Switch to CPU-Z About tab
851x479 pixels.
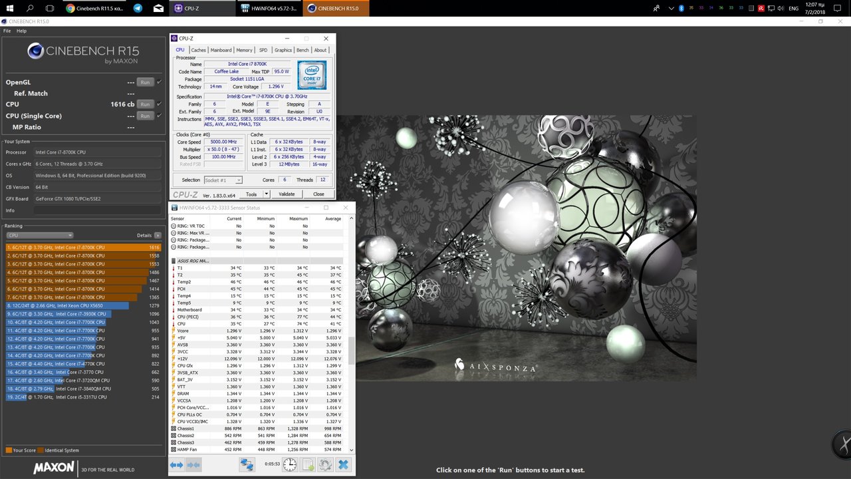pyautogui.click(x=320, y=50)
